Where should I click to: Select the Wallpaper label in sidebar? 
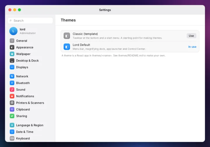tap(23, 54)
